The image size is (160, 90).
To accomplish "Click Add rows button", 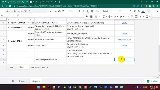I will pos(12,67).
